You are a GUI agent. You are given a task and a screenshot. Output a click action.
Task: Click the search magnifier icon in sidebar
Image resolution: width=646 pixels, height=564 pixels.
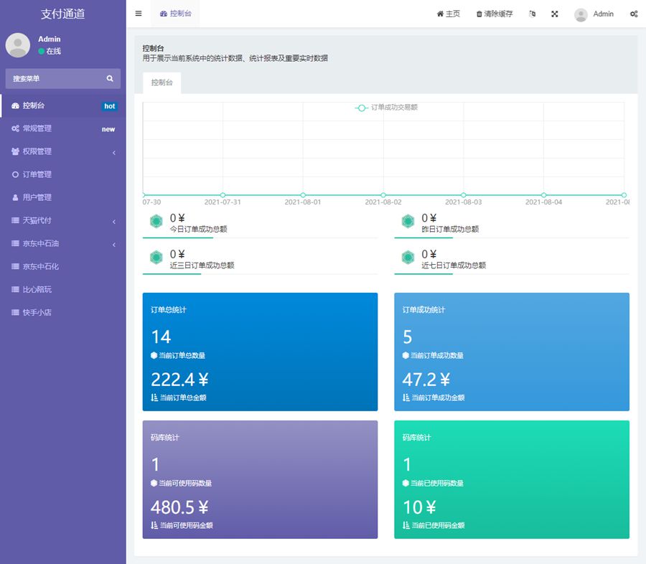[110, 78]
